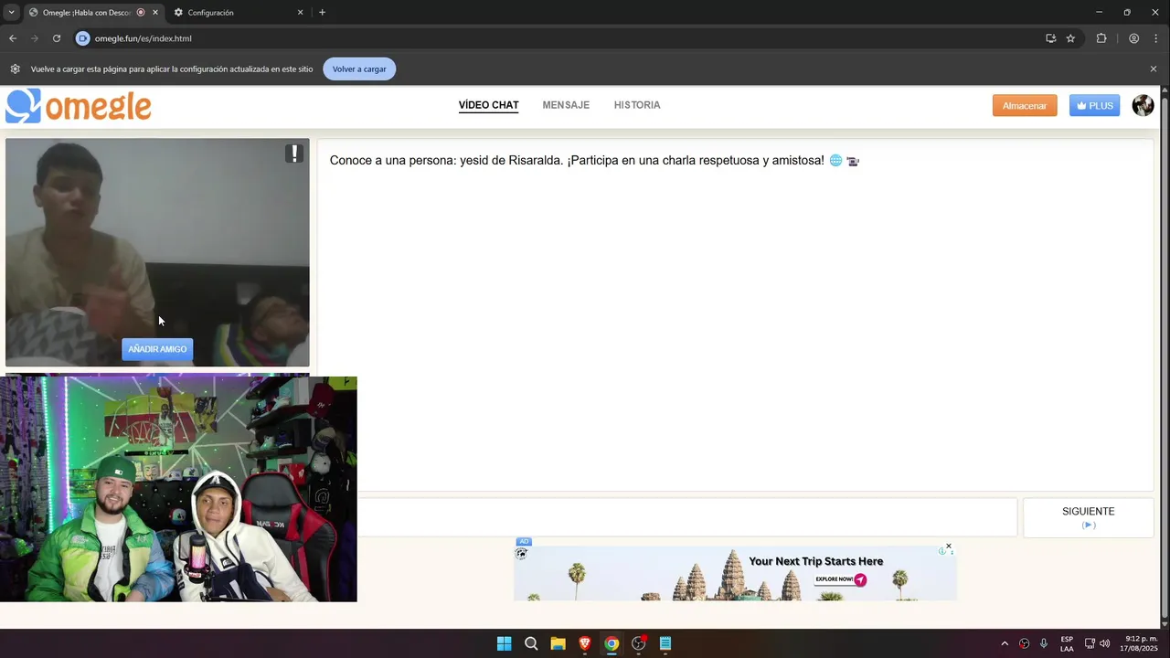Expand hidden system tray icons
This screenshot has height=658, width=1170.
pos(1005,643)
